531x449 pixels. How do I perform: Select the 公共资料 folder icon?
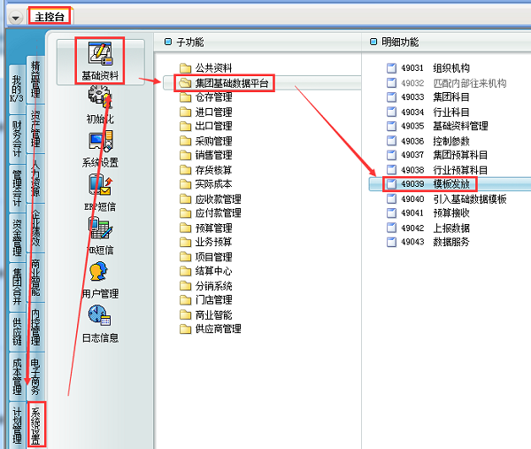click(185, 68)
